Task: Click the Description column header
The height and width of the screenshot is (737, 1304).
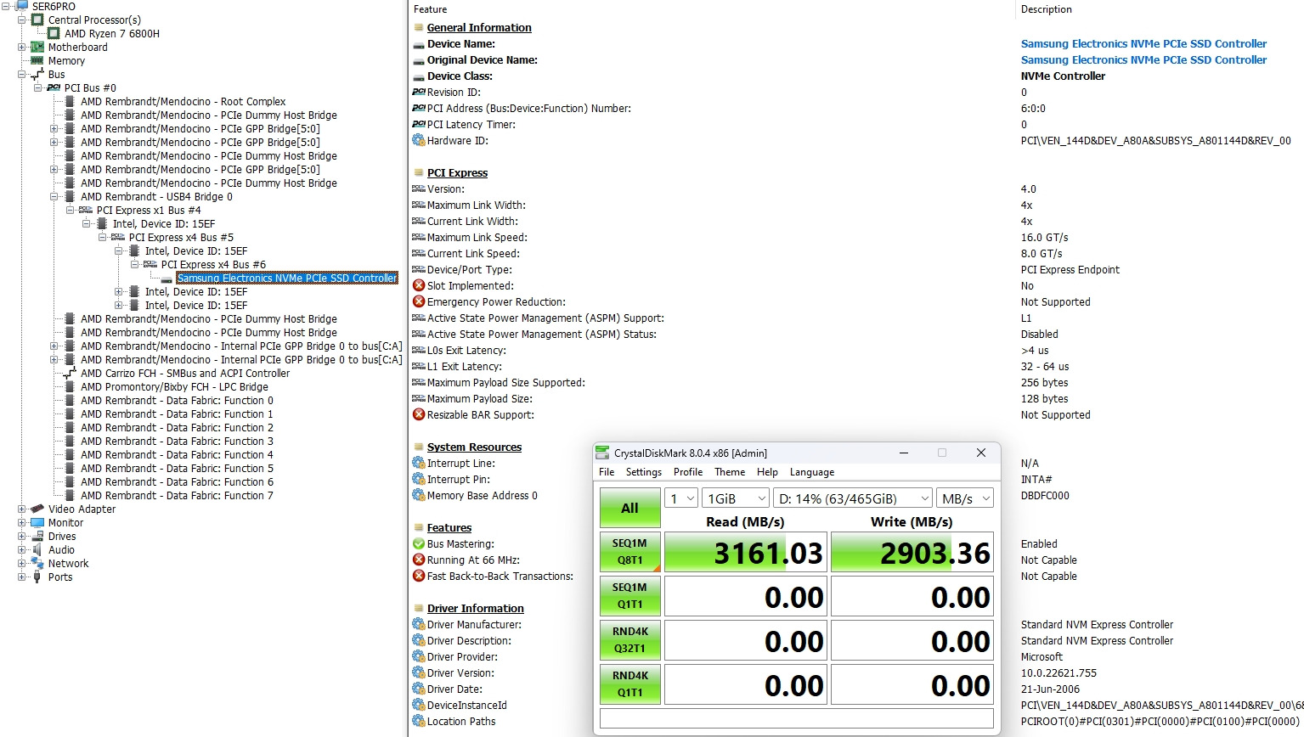Action: pyautogui.click(x=1046, y=9)
